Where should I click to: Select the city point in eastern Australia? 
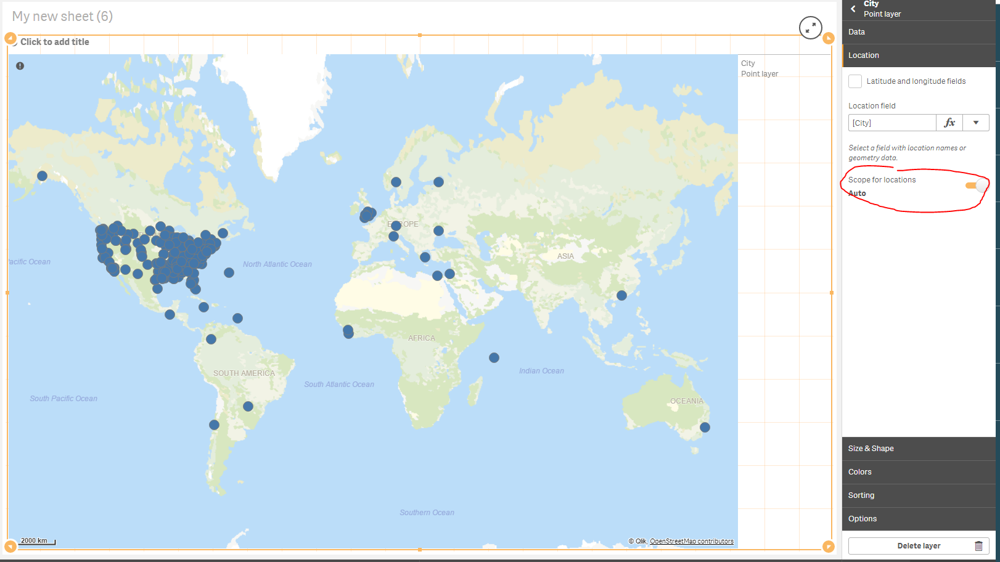[x=705, y=427]
